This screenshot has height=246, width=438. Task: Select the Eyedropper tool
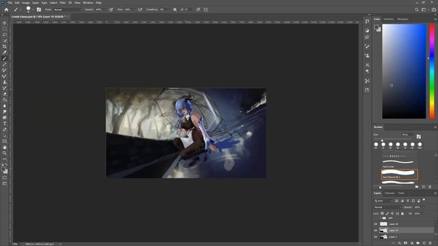point(5,53)
